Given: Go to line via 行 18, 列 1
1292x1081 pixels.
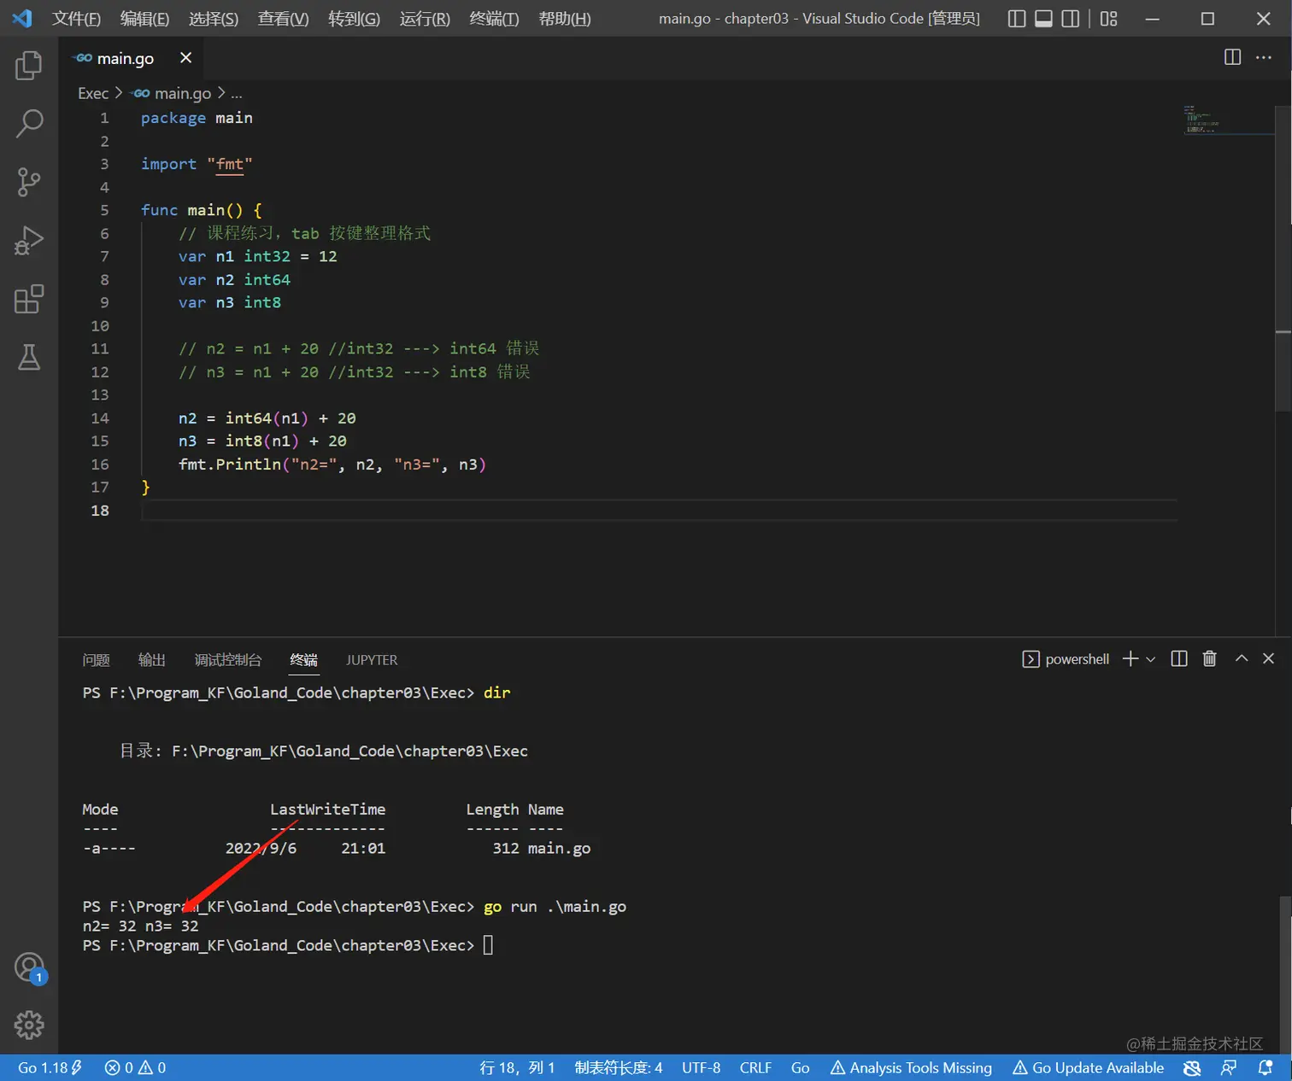Looking at the screenshot, I should click(x=517, y=1067).
